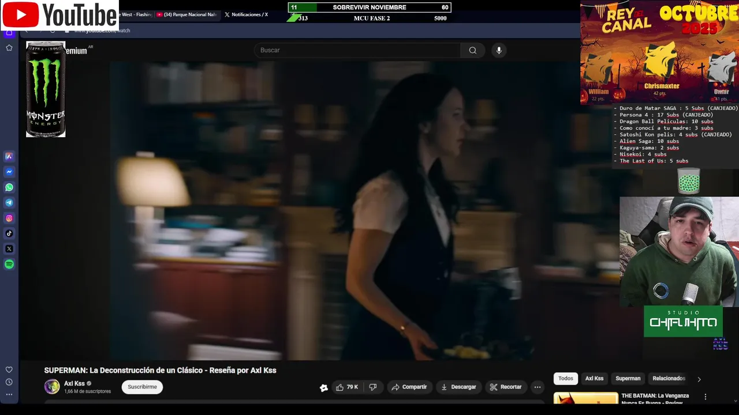Click the browser address bar URL
This screenshot has height=415, width=739.
click(102, 31)
